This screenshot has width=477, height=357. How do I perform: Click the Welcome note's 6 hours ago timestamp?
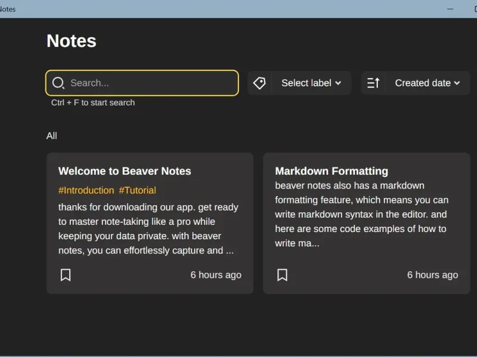[x=216, y=275]
